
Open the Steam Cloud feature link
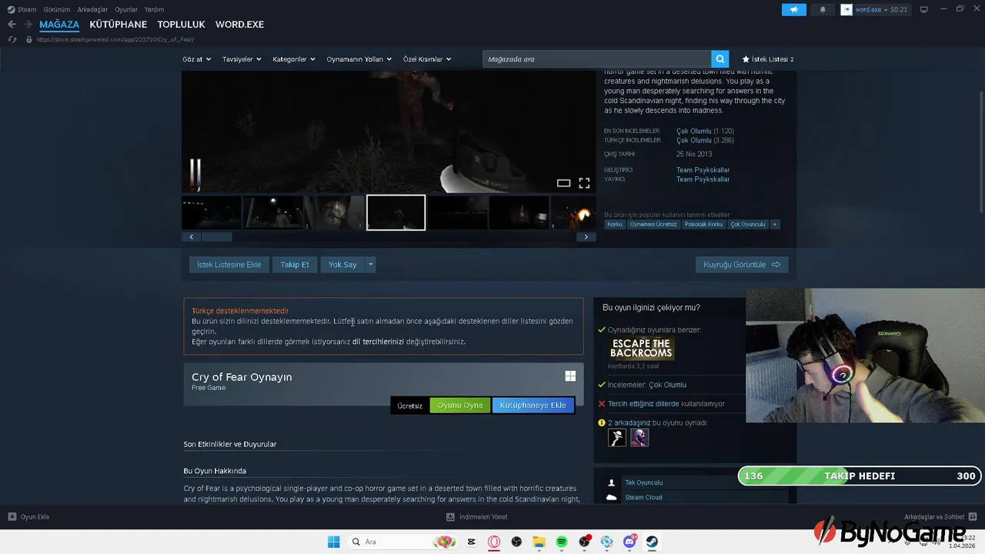[643, 498]
